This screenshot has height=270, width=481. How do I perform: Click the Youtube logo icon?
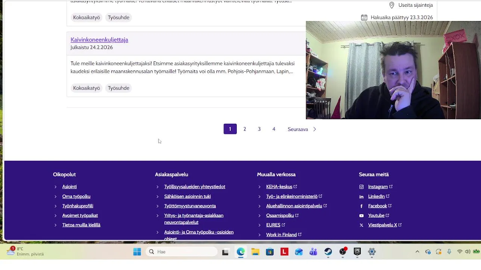point(362,216)
